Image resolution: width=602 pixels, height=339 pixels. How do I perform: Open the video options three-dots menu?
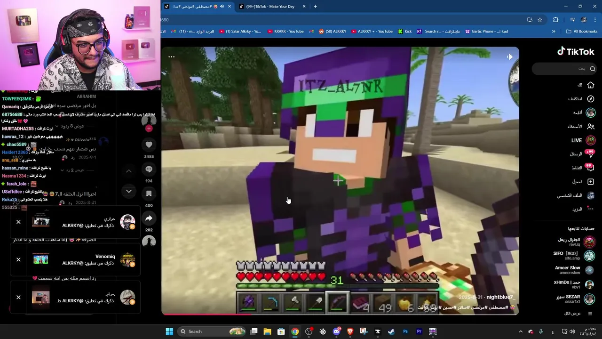pos(171,57)
